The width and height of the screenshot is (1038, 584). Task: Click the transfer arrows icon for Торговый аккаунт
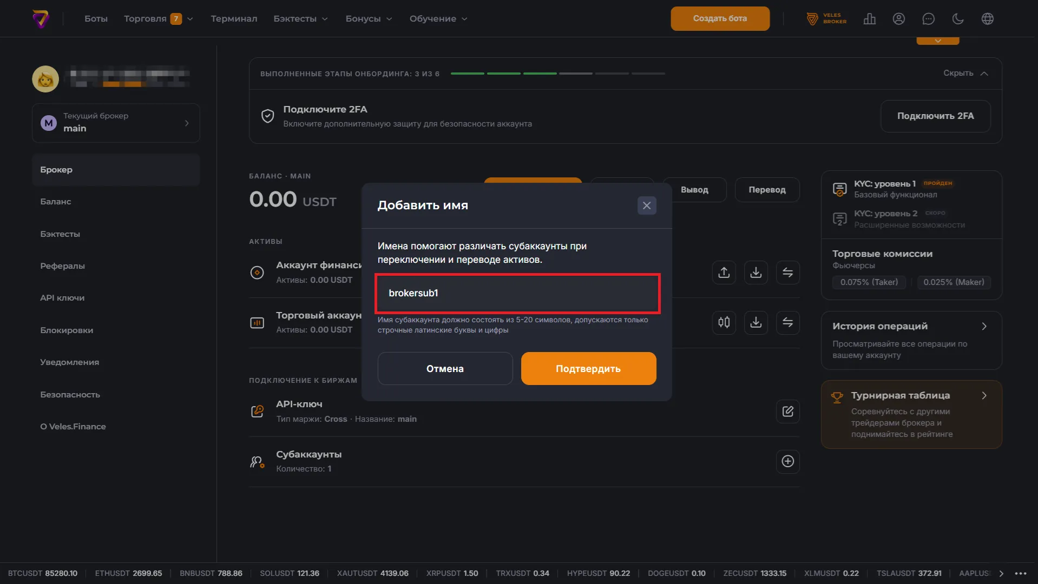[788, 323]
